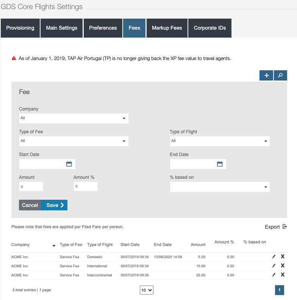The image size is (297, 300).
Task: Open the Start Date calendar picker
Action: (69, 164)
